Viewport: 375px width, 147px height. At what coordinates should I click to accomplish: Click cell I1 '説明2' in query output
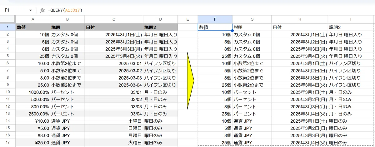pos(351,27)
